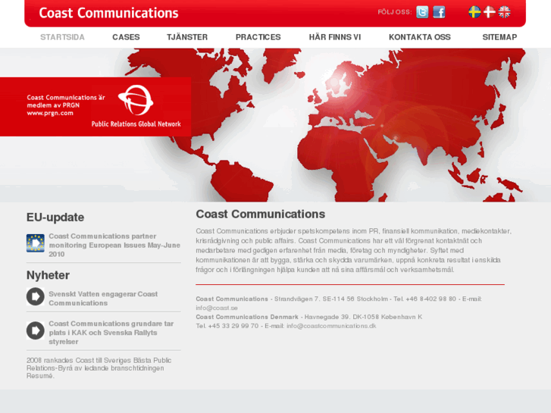Click the info@coast.se email link
This screenshot has width=551, height=413.
click(x=217, y=308)
